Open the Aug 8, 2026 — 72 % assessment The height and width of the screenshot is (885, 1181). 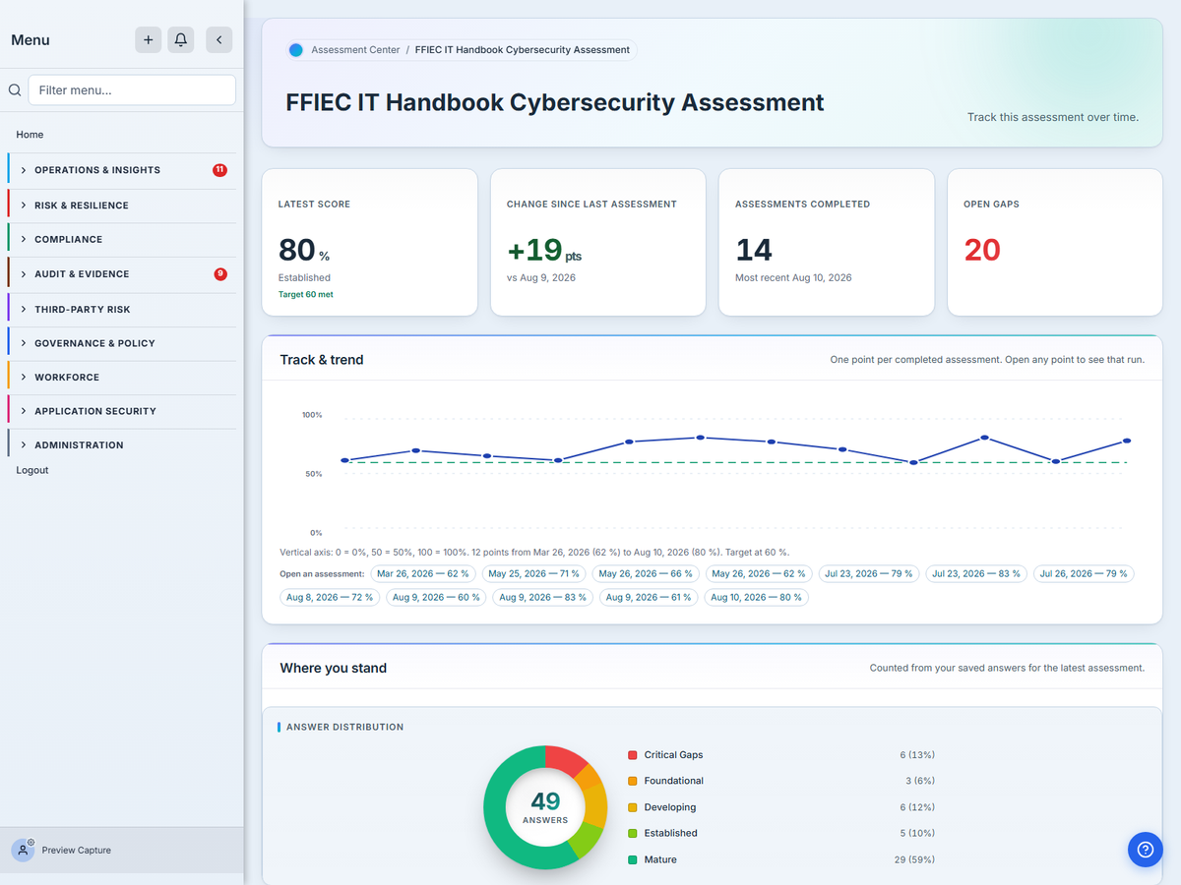pos(330,597)
